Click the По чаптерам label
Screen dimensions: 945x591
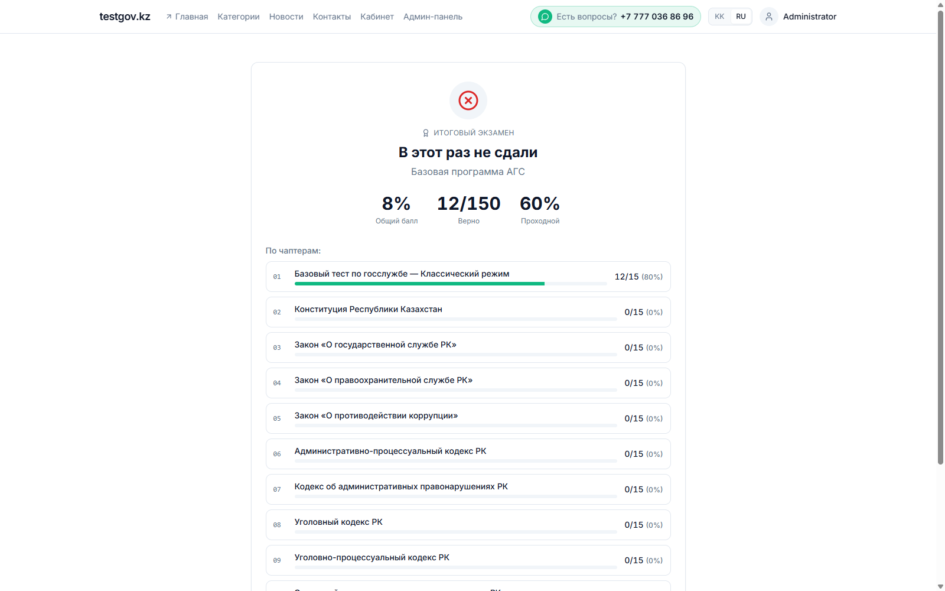tap(293, 251)
